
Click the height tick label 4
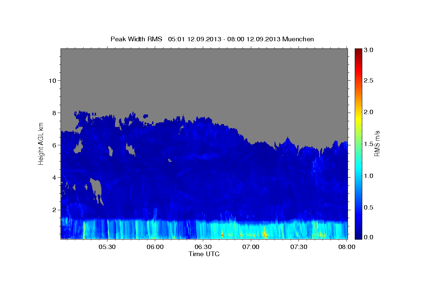pos(53,177)
